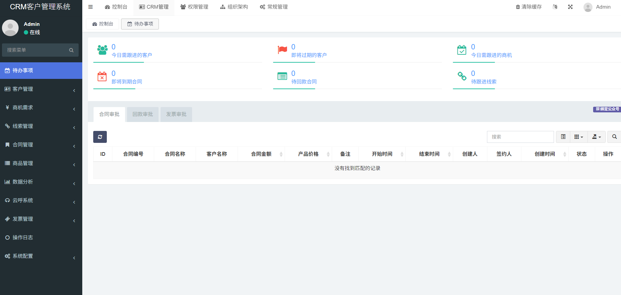The height and width of the screenshot is (295, 621).
Task: Open the export data dropdown
Action: [x=596, y=137]
